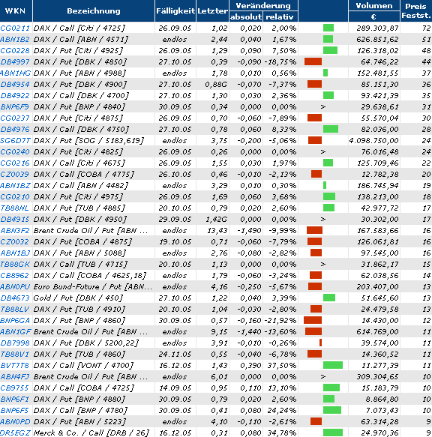Open the ABN1B2 warrant link

[x=15, y=39]
